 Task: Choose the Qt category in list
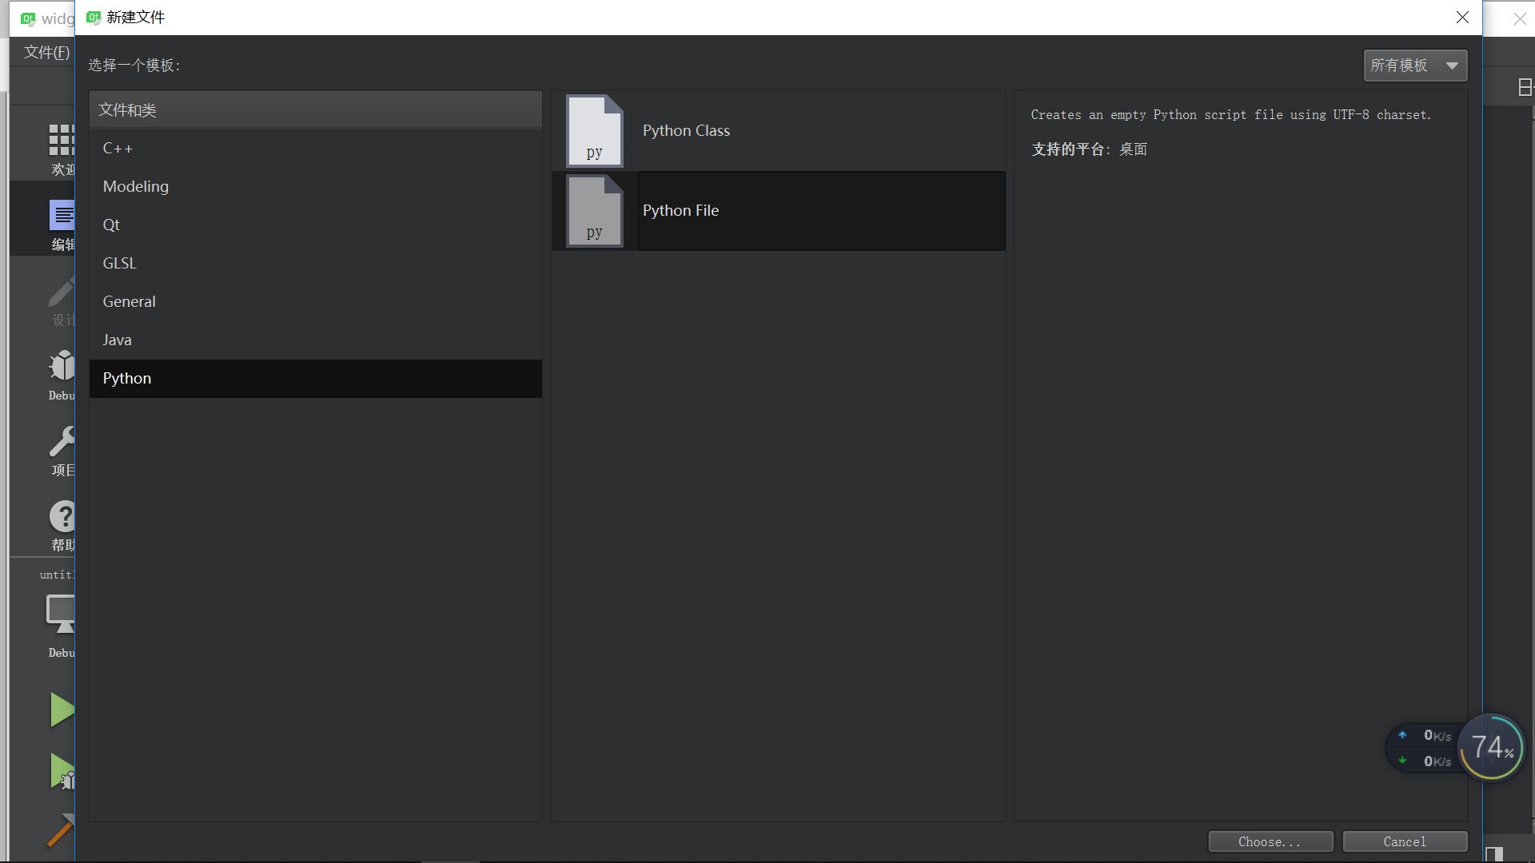pyautogui.click(x=111, y=225)
